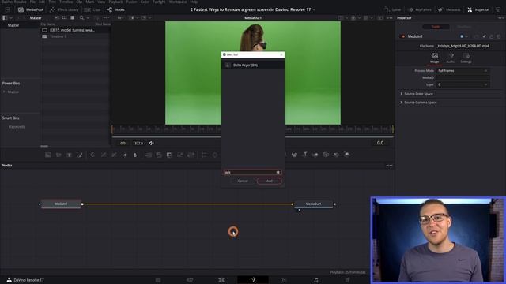This screenshot has height=284, width=506.
Task: Click the Brightness Contrast tool icon
Action: [x=125, y=155]
